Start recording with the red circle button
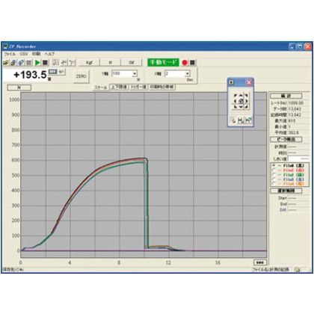 [185, 63]
